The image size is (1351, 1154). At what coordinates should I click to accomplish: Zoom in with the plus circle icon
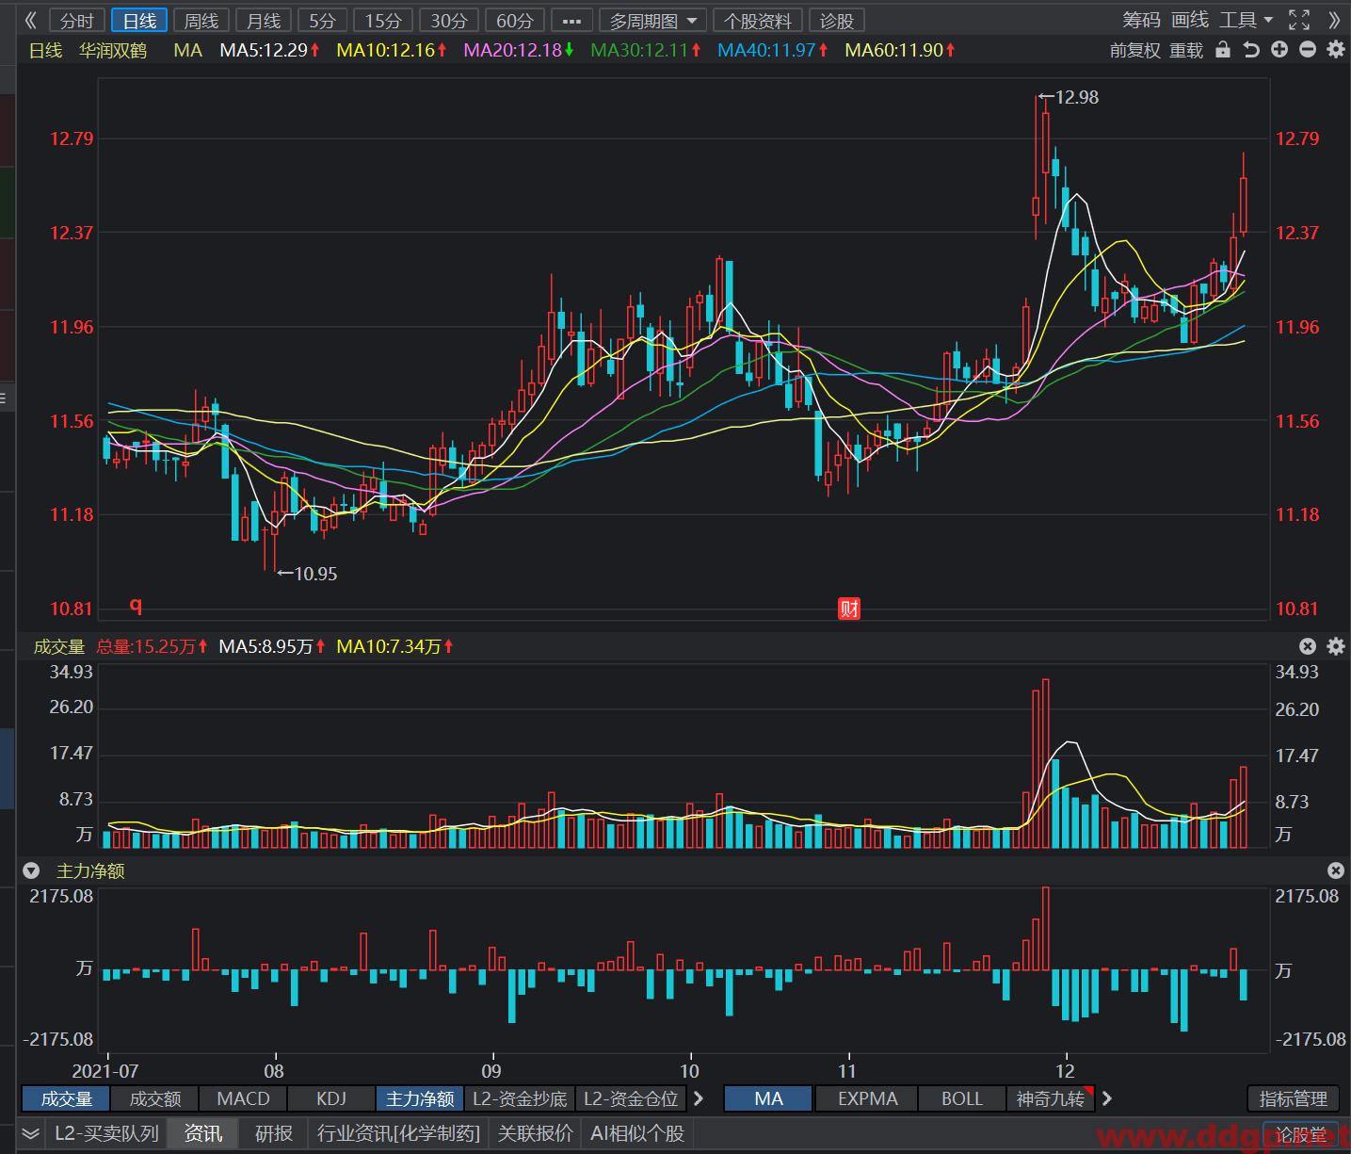pyautogui.click(x=1279, y=50)
